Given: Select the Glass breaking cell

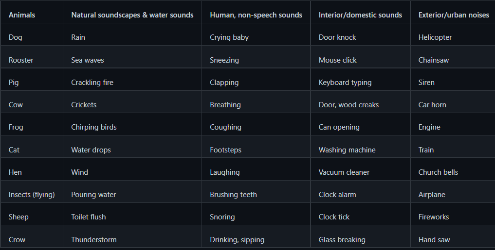Looking at the screenshot, I should tap(342, 240).
